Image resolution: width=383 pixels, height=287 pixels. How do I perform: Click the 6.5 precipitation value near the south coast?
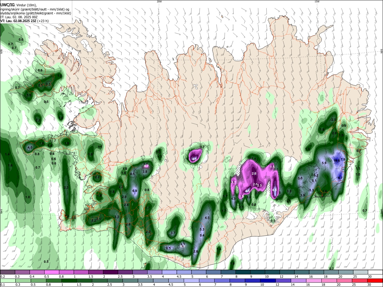pos(168,248)
